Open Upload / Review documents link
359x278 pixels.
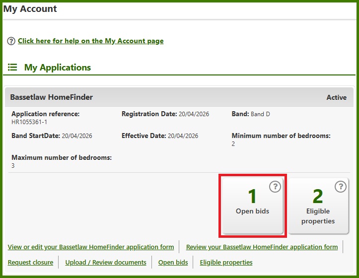coord(106,263)
